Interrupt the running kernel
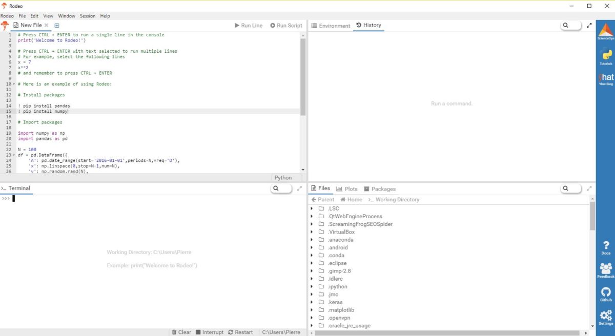The height and width of the screenshot is (336, 615). [210, 332]
